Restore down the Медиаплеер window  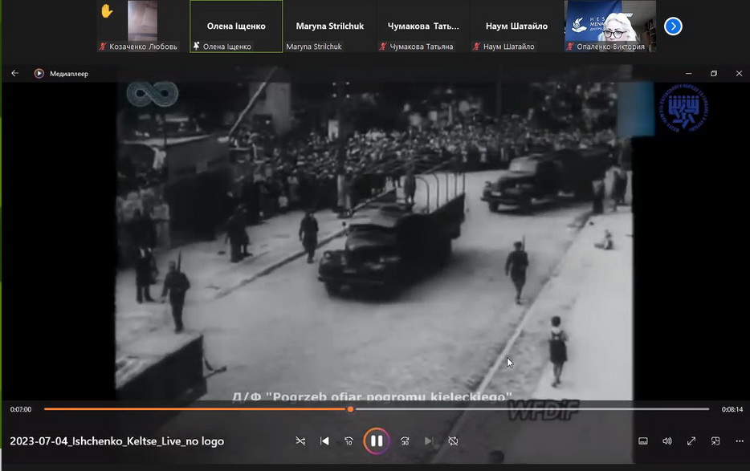click(x=714, y=73)
